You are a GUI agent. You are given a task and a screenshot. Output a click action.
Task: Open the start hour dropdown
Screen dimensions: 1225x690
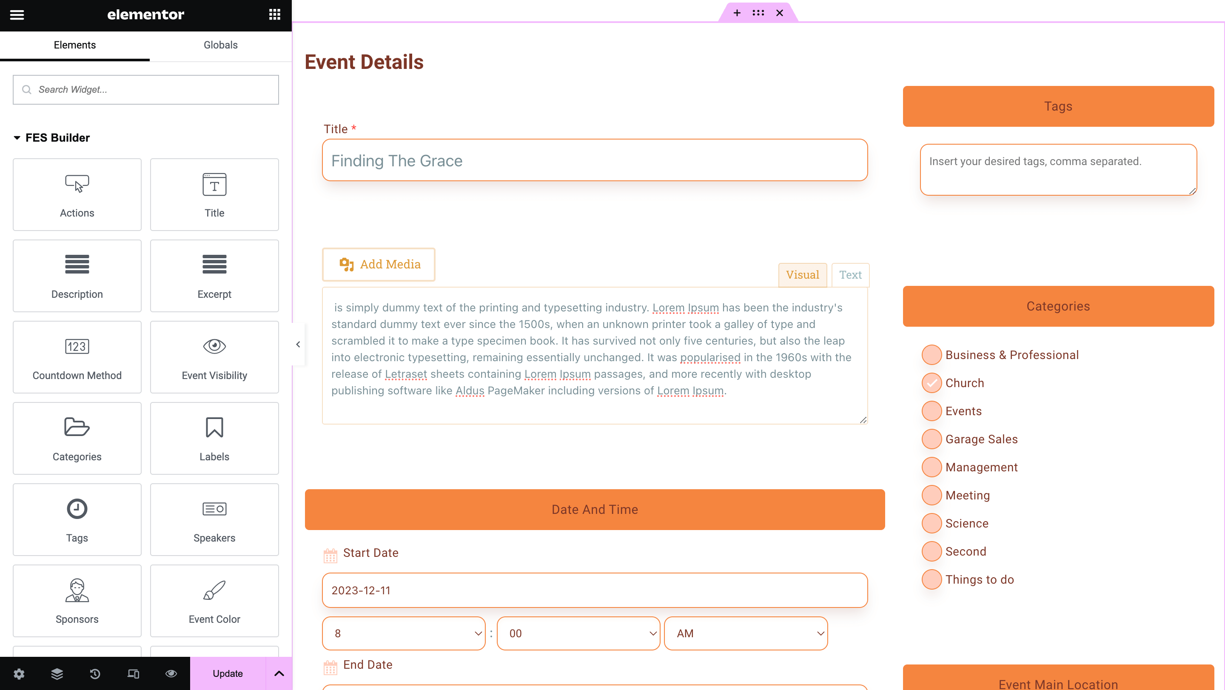(x=404, y=633)
